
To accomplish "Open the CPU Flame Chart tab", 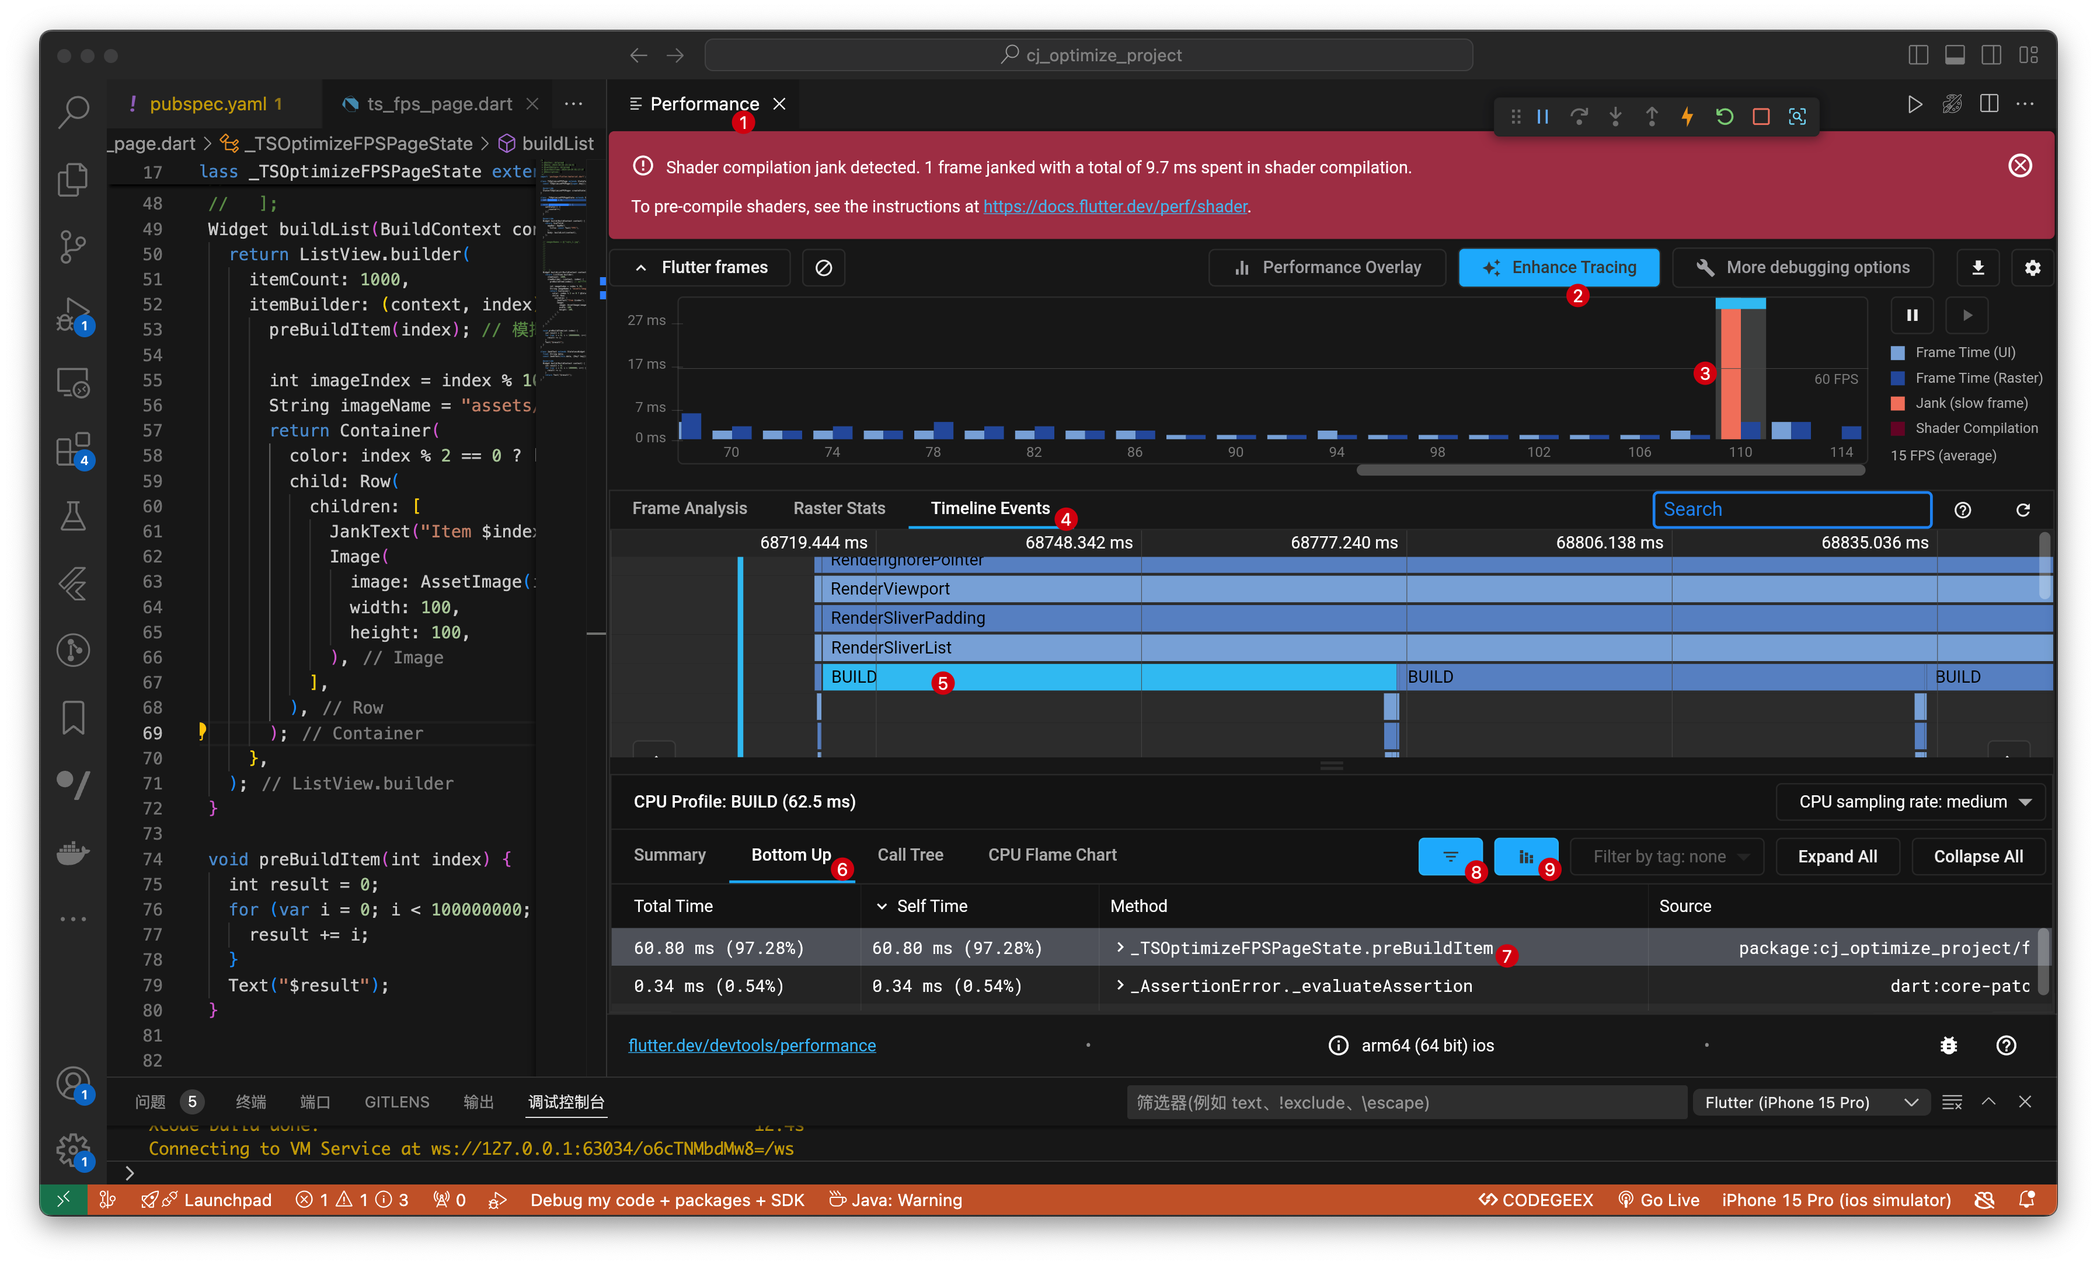I will pos(1052,855).
